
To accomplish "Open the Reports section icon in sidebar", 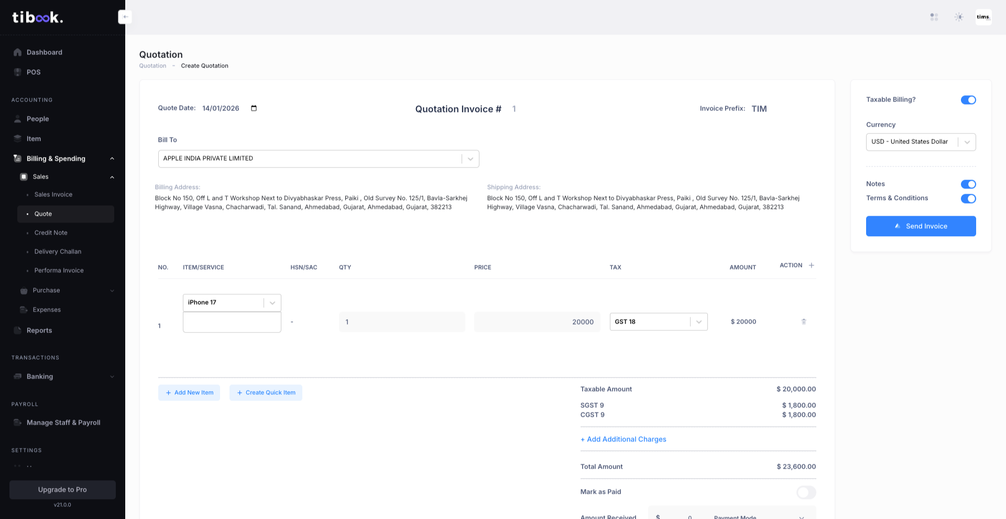I will [x=17, y=330].
